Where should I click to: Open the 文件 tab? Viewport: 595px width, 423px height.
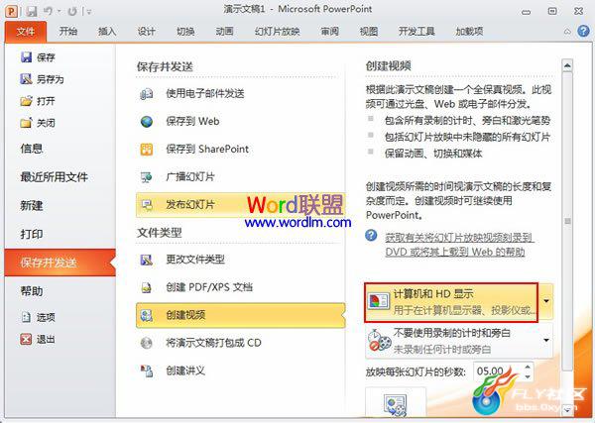point(26,32)
